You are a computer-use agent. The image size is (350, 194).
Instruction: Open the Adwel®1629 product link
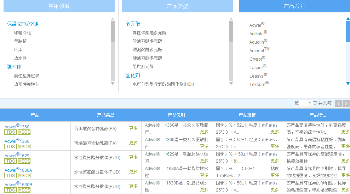(x=17, y=155)
